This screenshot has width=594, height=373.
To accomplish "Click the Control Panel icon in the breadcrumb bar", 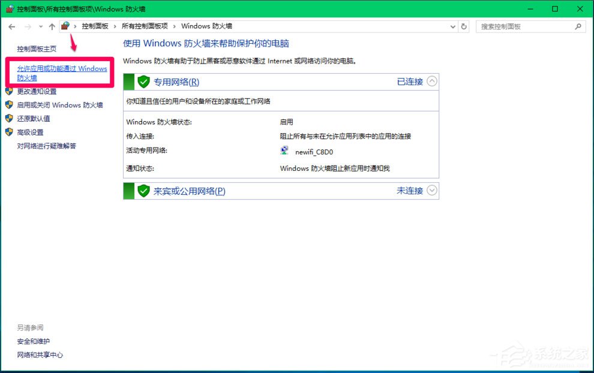I will click(x=66, y=26).
